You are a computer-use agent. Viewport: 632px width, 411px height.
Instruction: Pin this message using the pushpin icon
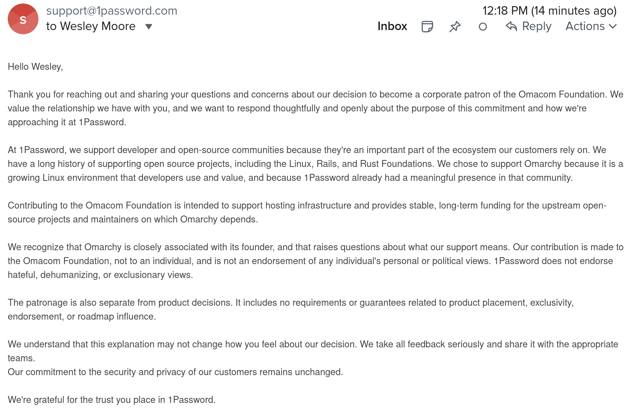point(455,27)
